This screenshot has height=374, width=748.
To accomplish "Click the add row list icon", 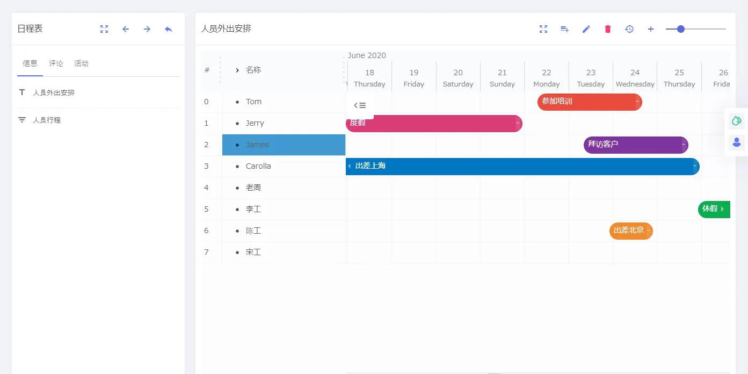I will (565, 29).
